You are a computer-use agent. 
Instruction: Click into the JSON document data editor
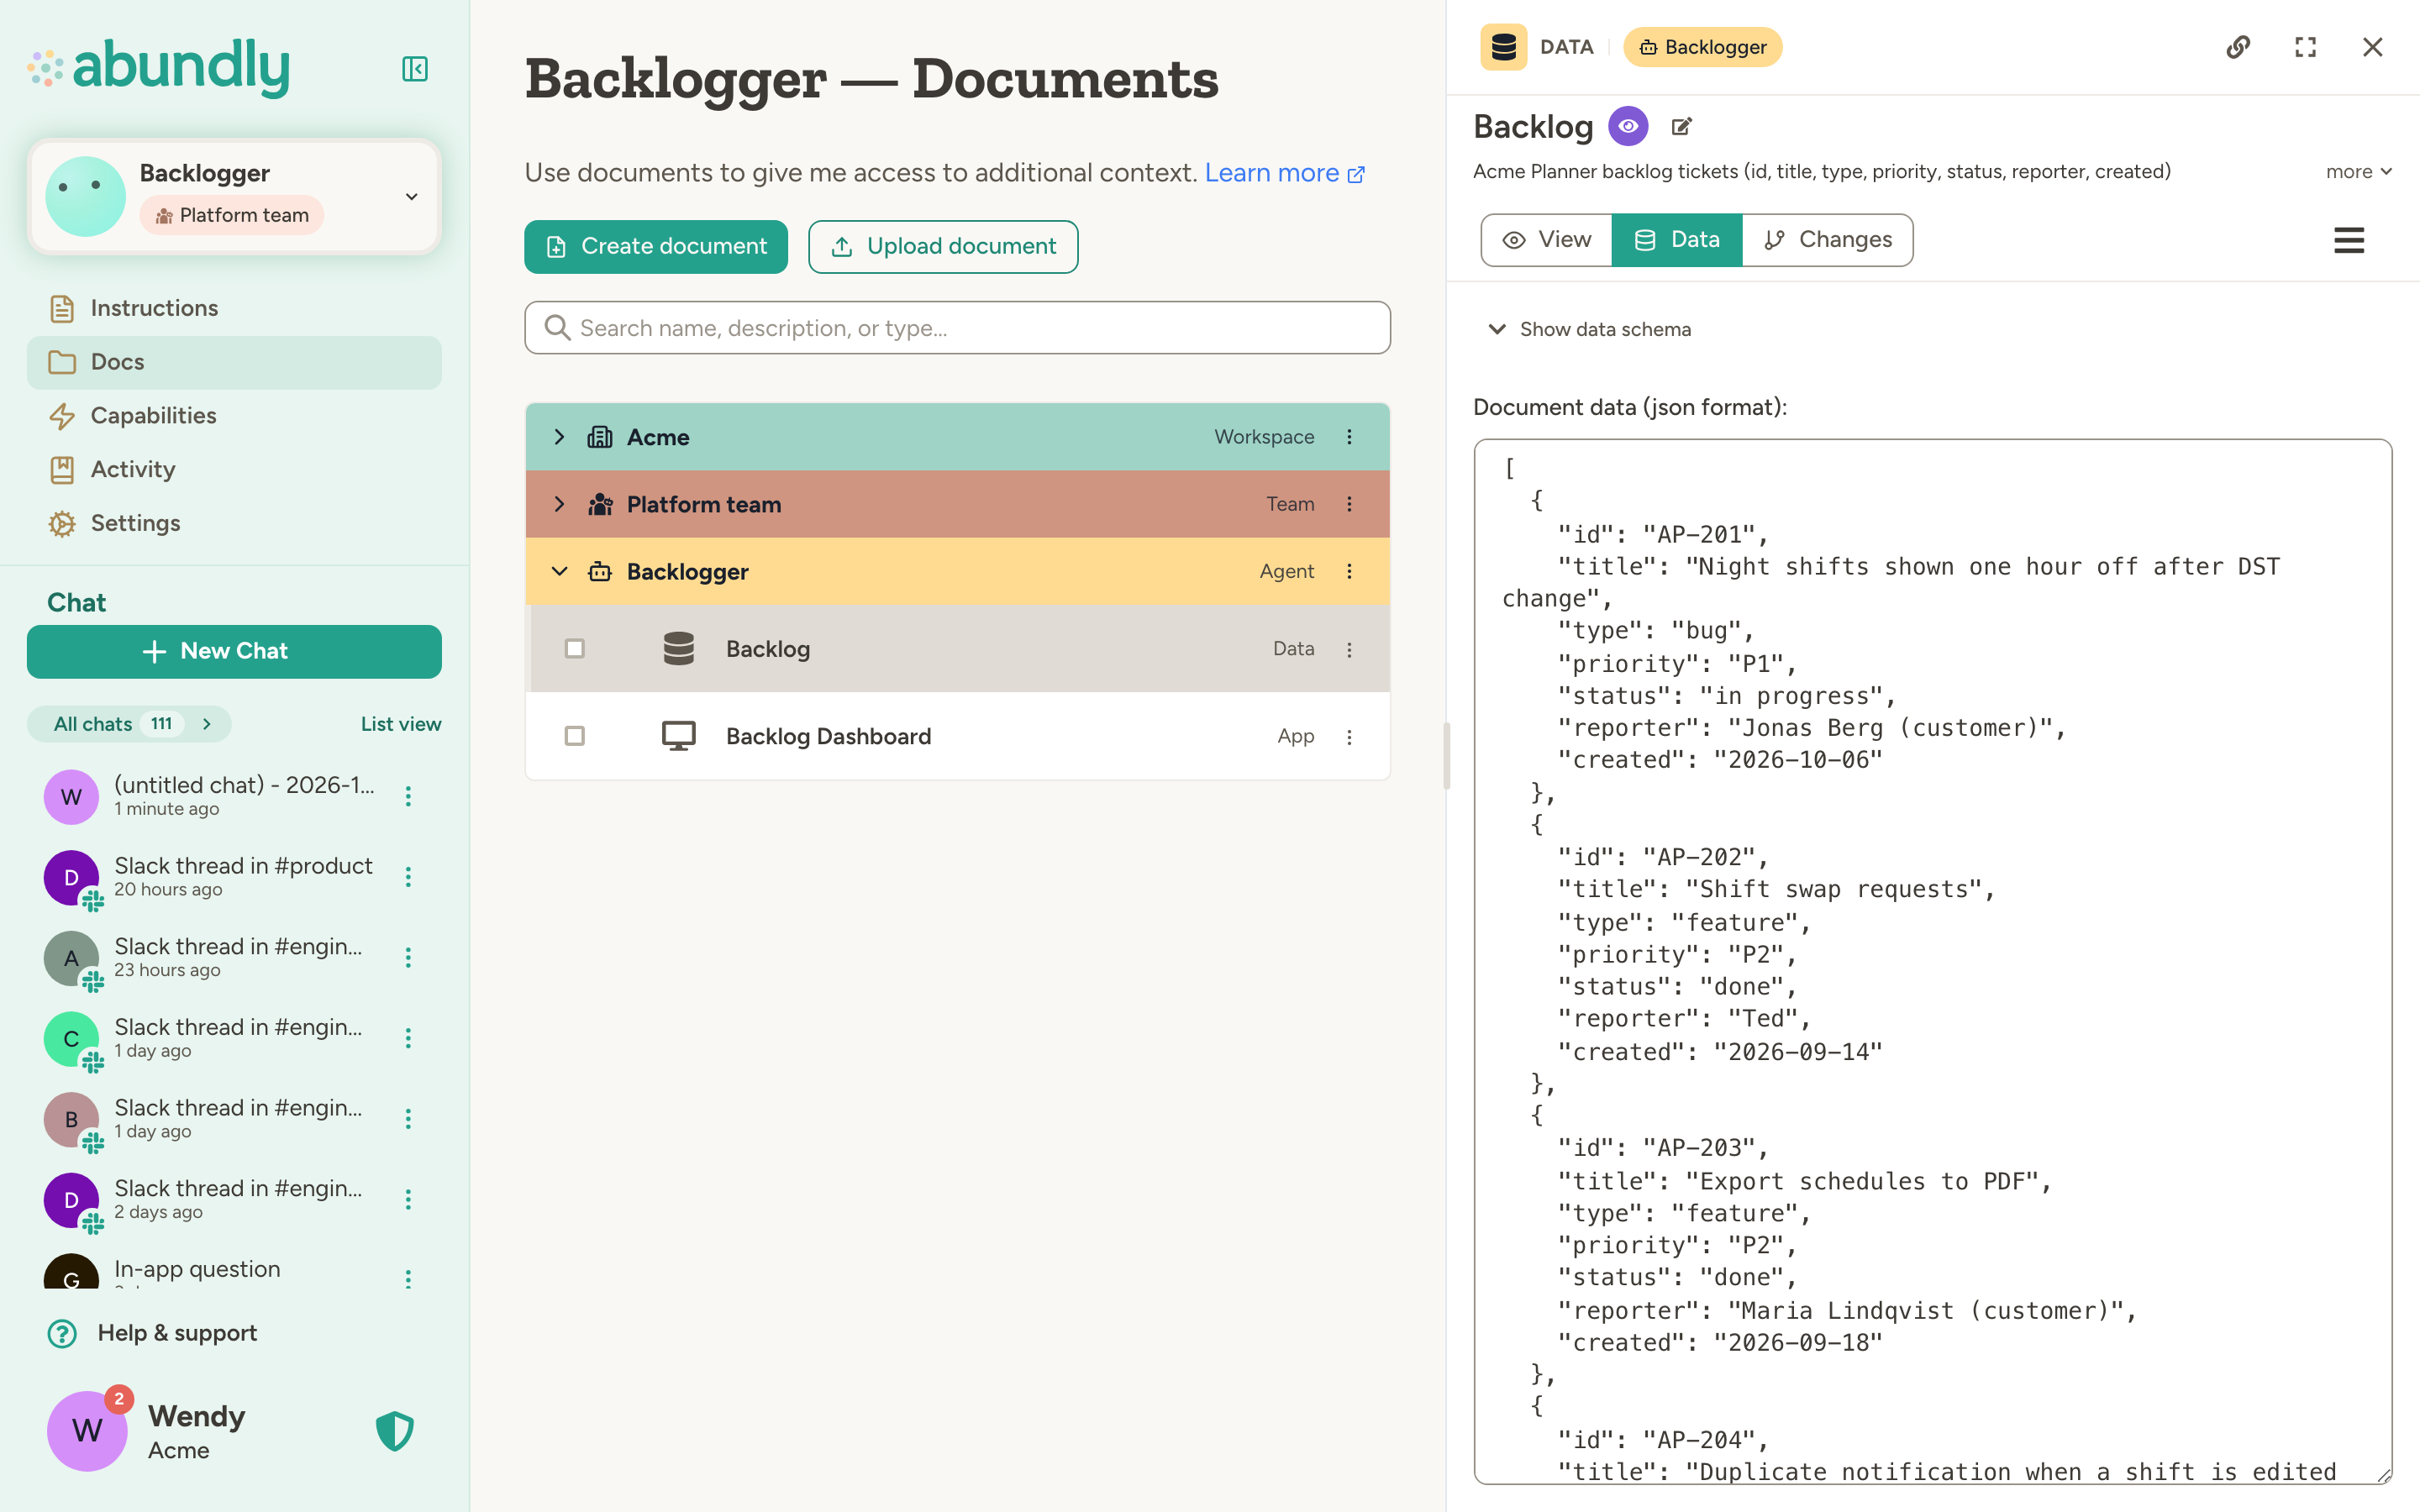point(1932,961)
